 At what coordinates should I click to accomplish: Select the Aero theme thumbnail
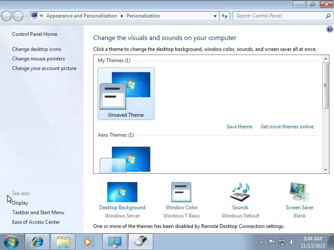[x=125, y=160]
